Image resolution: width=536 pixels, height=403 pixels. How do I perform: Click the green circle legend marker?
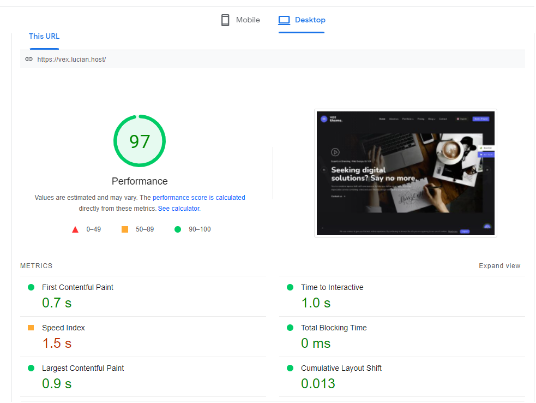click(x=177, y=229)
